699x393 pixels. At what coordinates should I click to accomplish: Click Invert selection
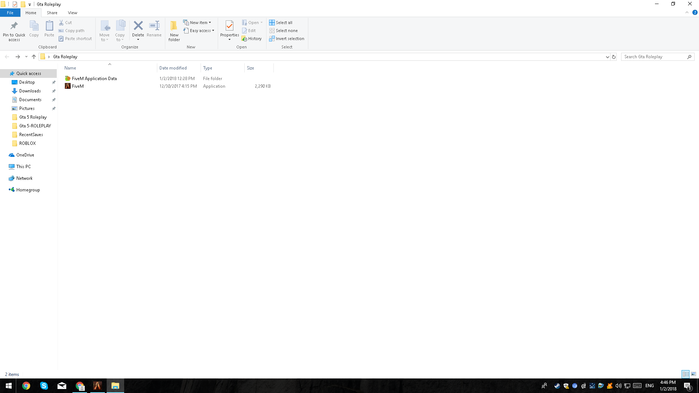click(x=287, y=39)
